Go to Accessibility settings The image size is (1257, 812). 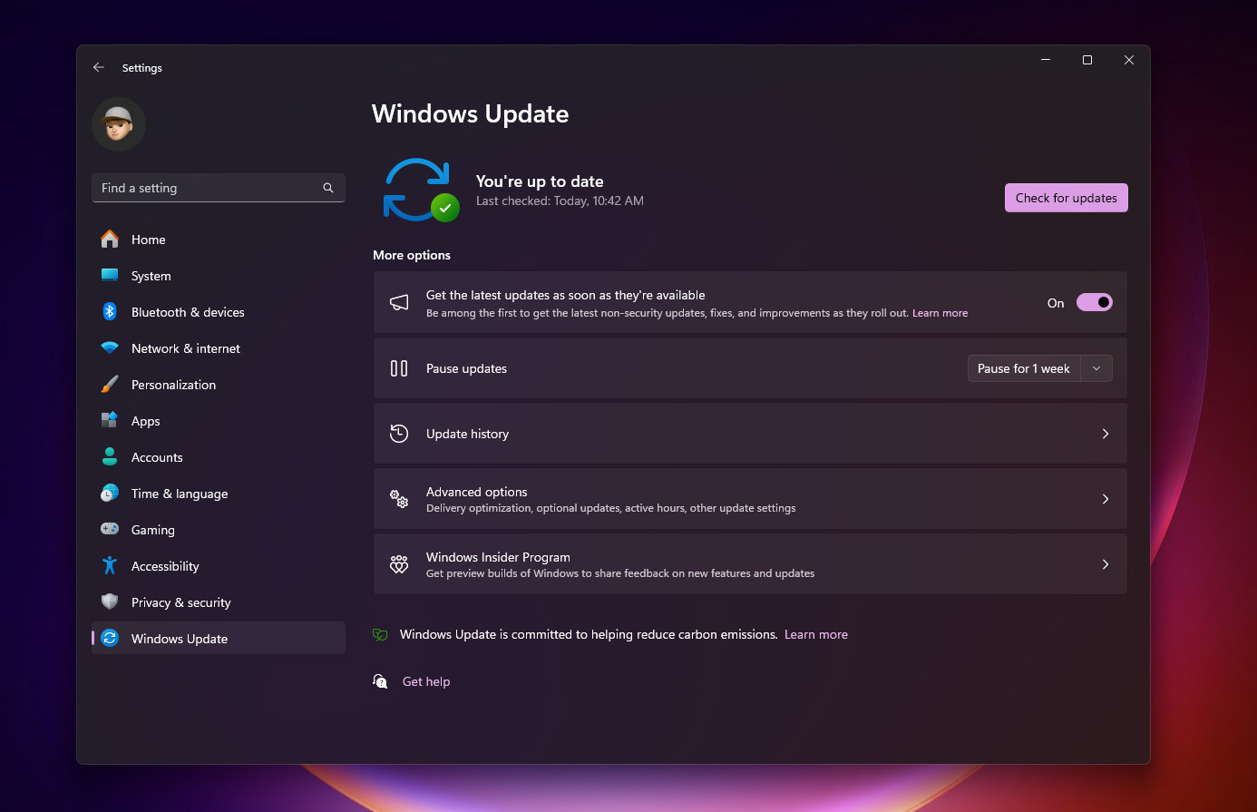[219, 566]
